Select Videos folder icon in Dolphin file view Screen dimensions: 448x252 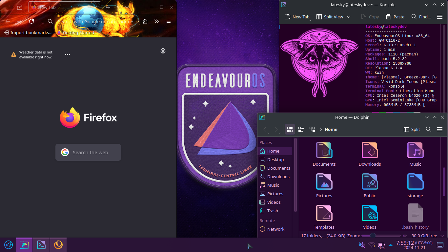click(x=370, y=213)
